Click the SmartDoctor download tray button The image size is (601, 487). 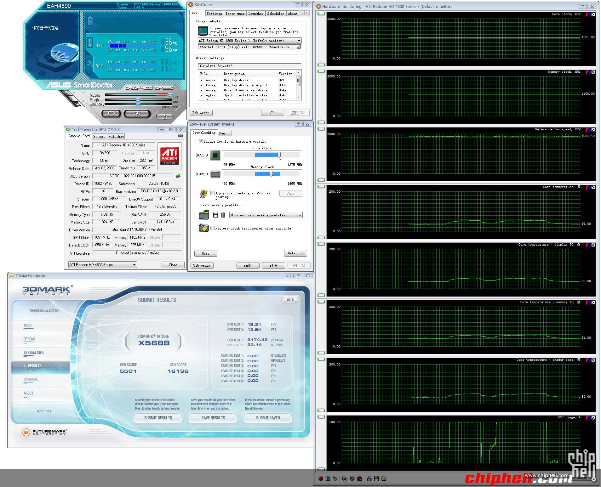pos(165,116)
